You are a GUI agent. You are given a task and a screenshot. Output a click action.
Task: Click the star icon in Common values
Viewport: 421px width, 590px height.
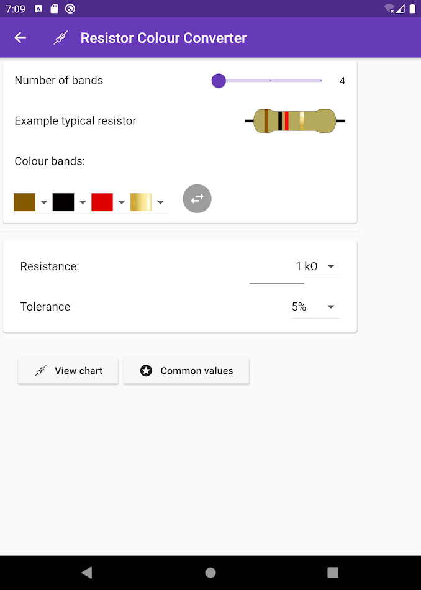click(146, 371)
